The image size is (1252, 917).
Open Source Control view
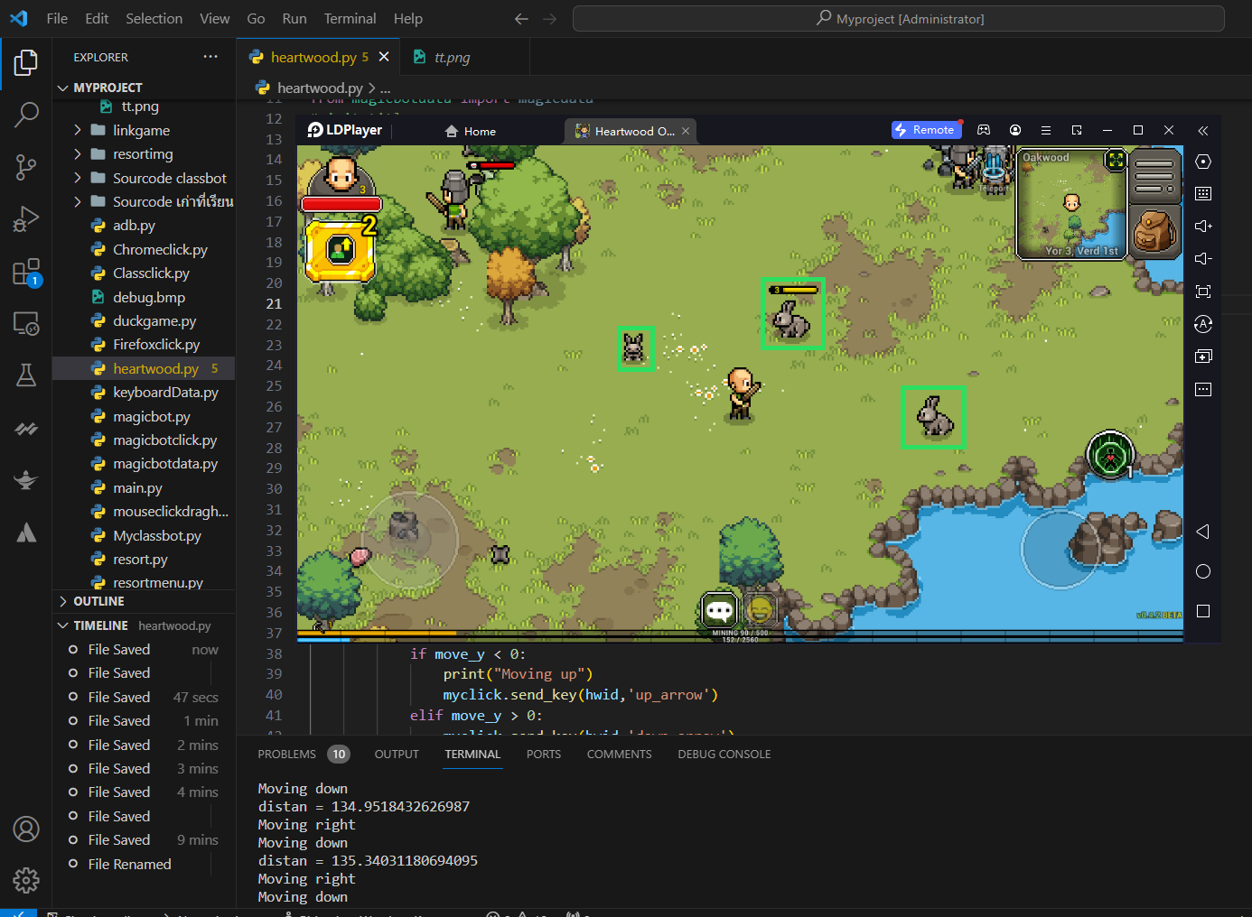point(26,167)
